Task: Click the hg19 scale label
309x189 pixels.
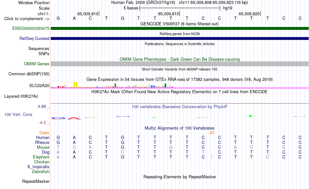Action: 228,8
